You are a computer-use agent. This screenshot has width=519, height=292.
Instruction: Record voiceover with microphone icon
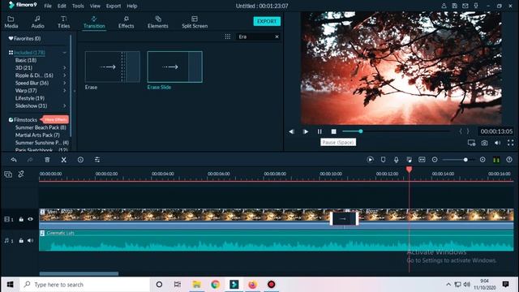click(396, 160)
